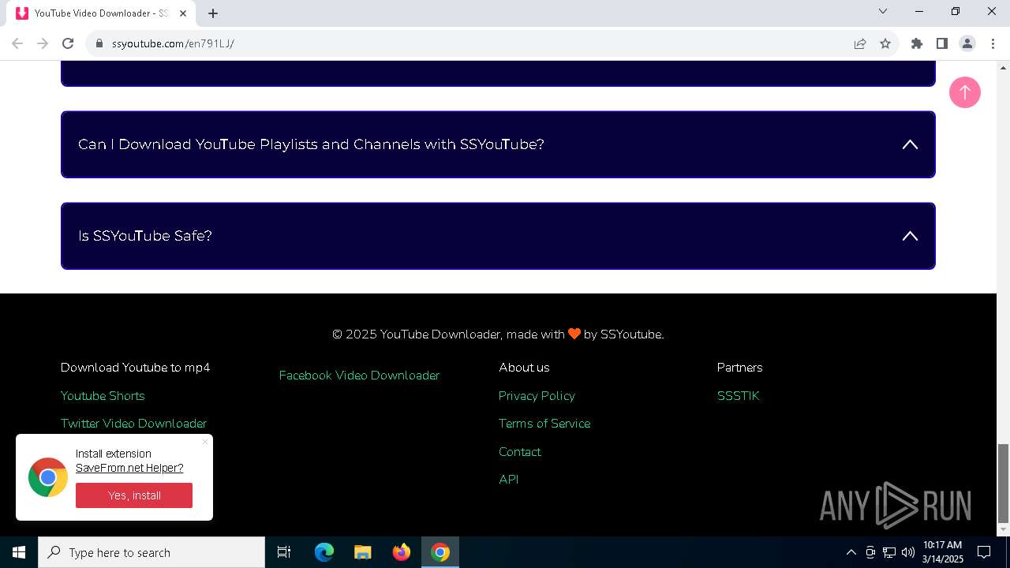Open the SaveFrom.net Helper link
This screenshot has width=1010, height=568.
coord(129,468)
